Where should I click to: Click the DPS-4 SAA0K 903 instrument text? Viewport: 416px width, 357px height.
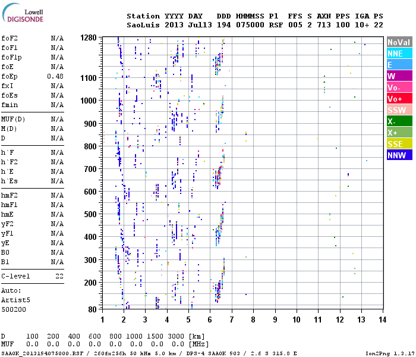tap(213, 353)
